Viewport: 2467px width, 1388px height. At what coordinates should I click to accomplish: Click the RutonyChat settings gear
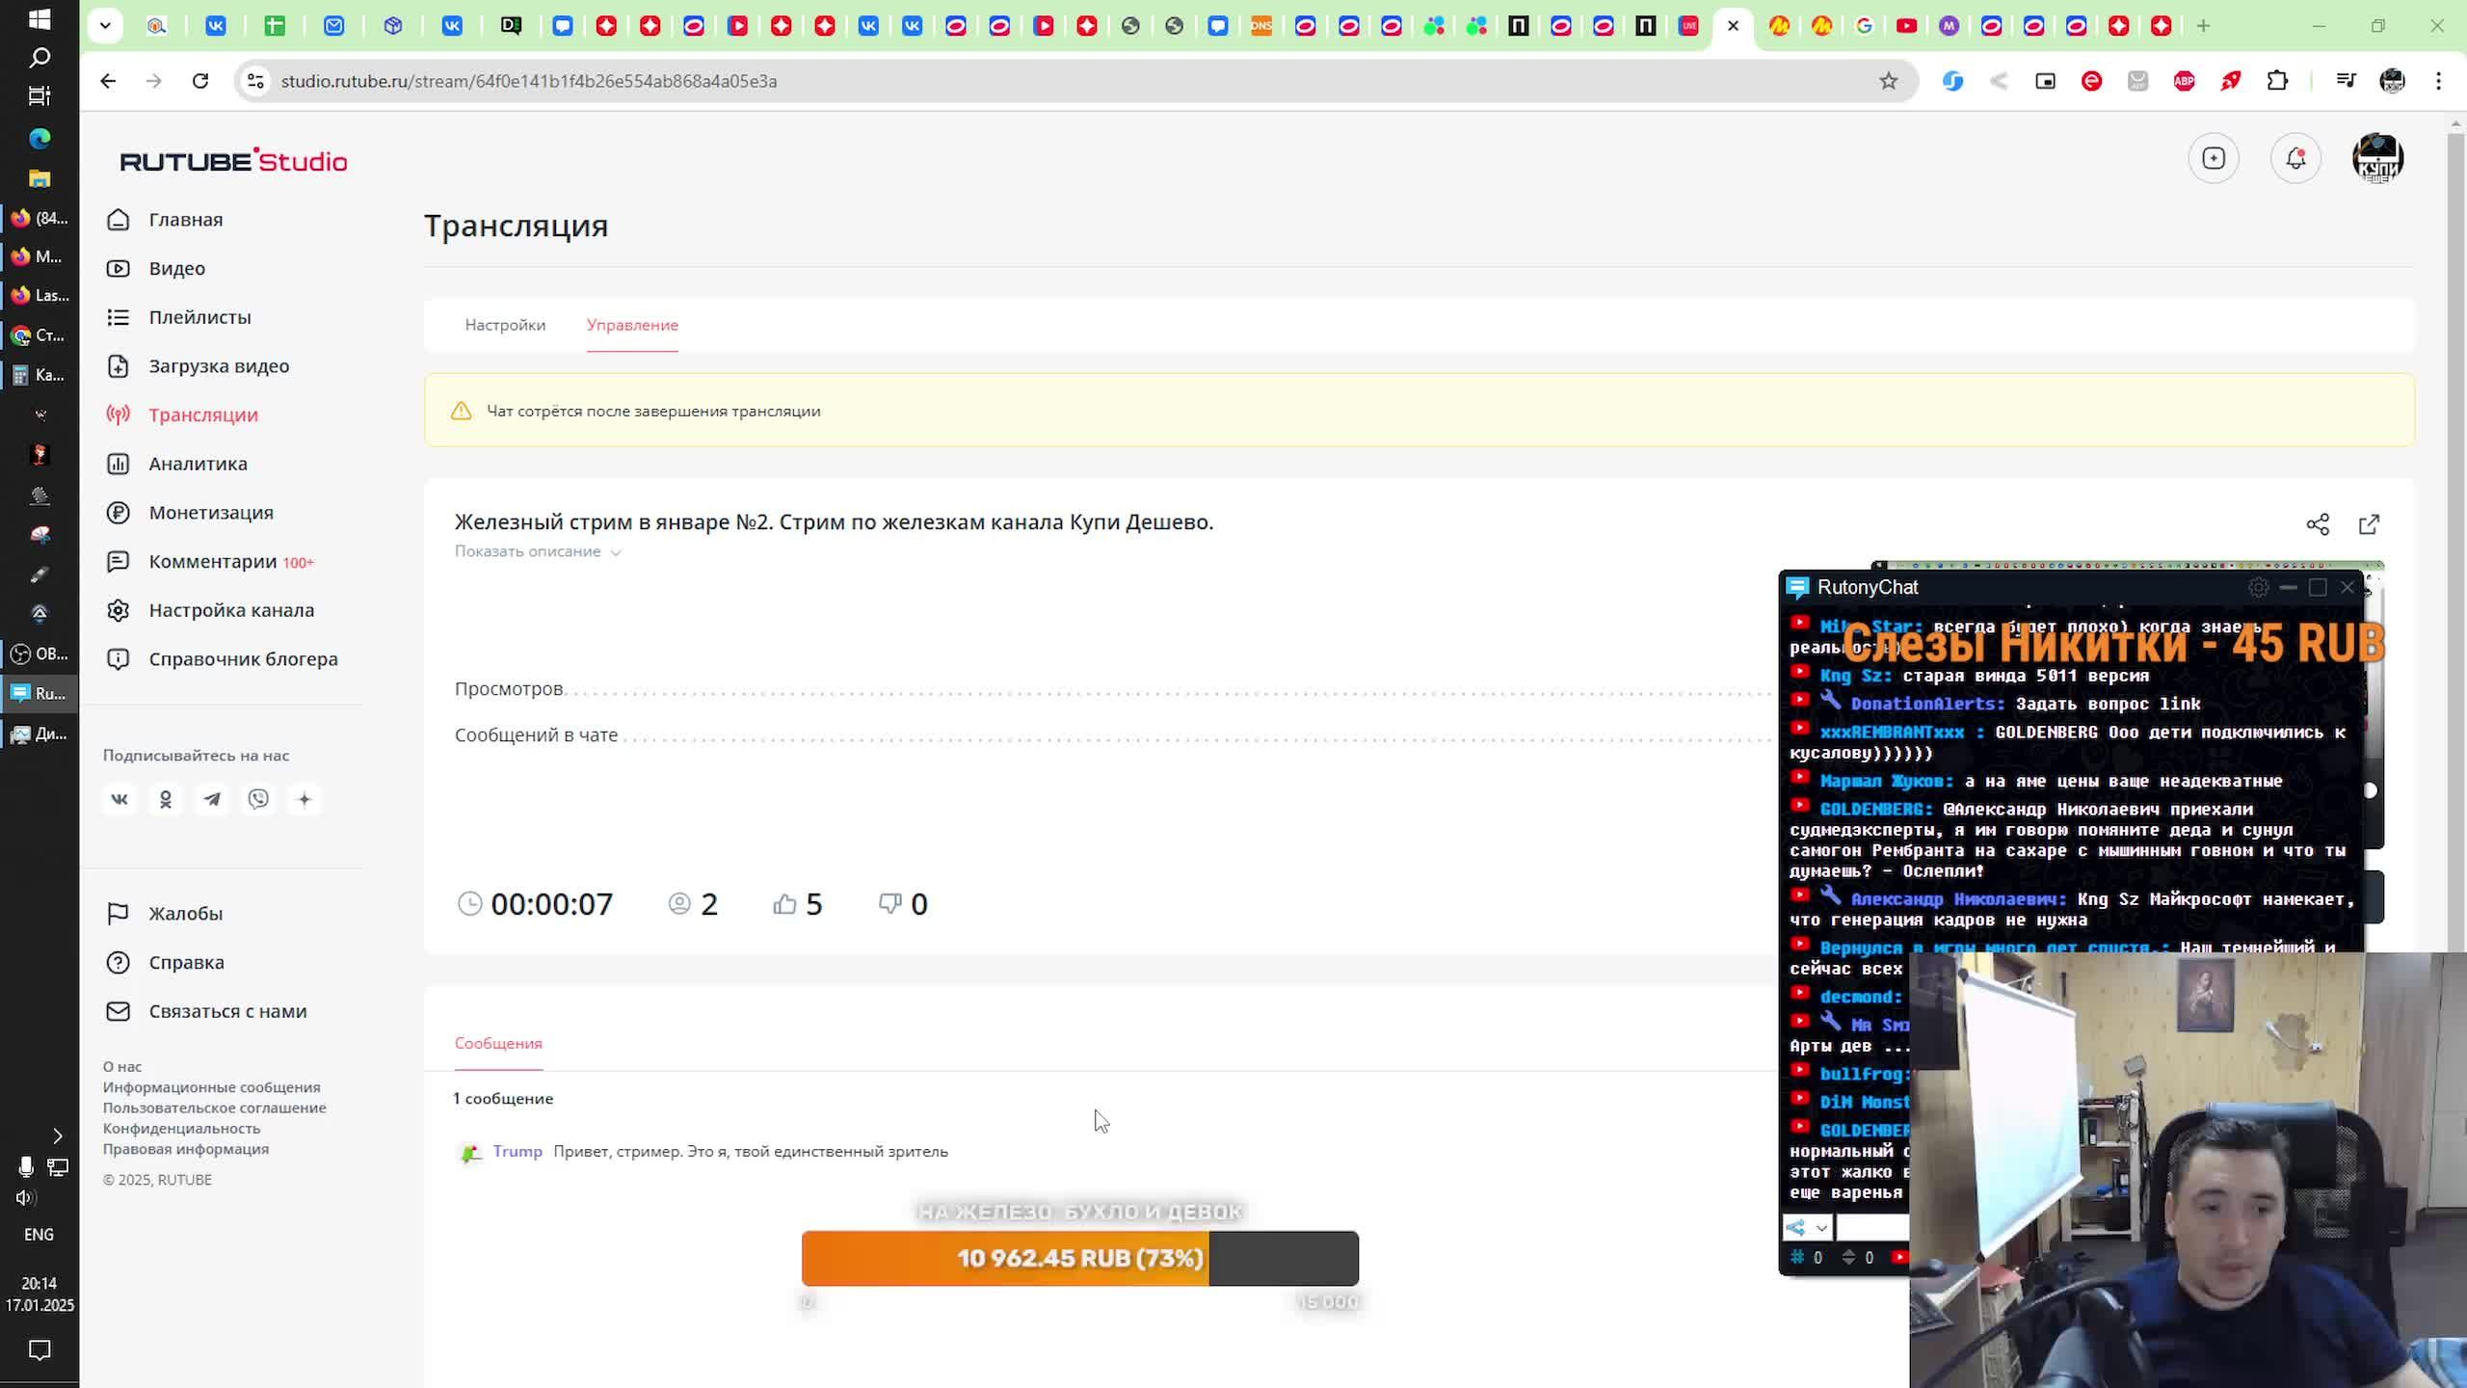(x=2258, y=587)
